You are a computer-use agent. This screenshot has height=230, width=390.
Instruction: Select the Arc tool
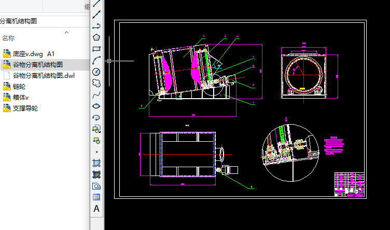[x=96, y=60]
